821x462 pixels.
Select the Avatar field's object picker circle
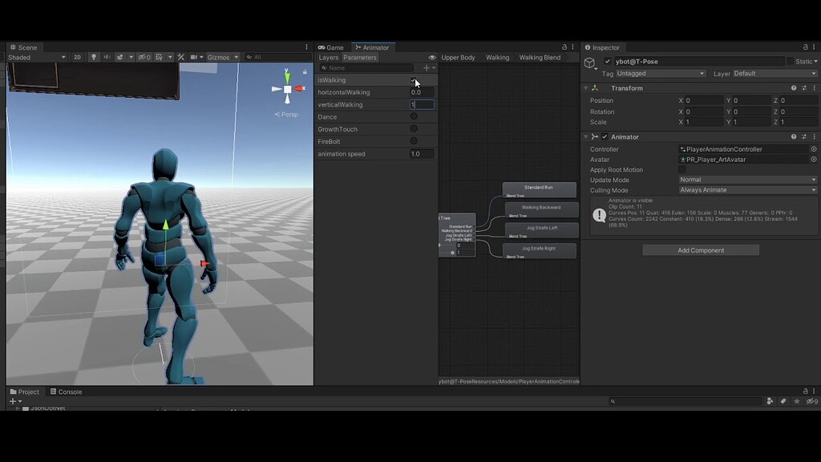tap(813, 159)
